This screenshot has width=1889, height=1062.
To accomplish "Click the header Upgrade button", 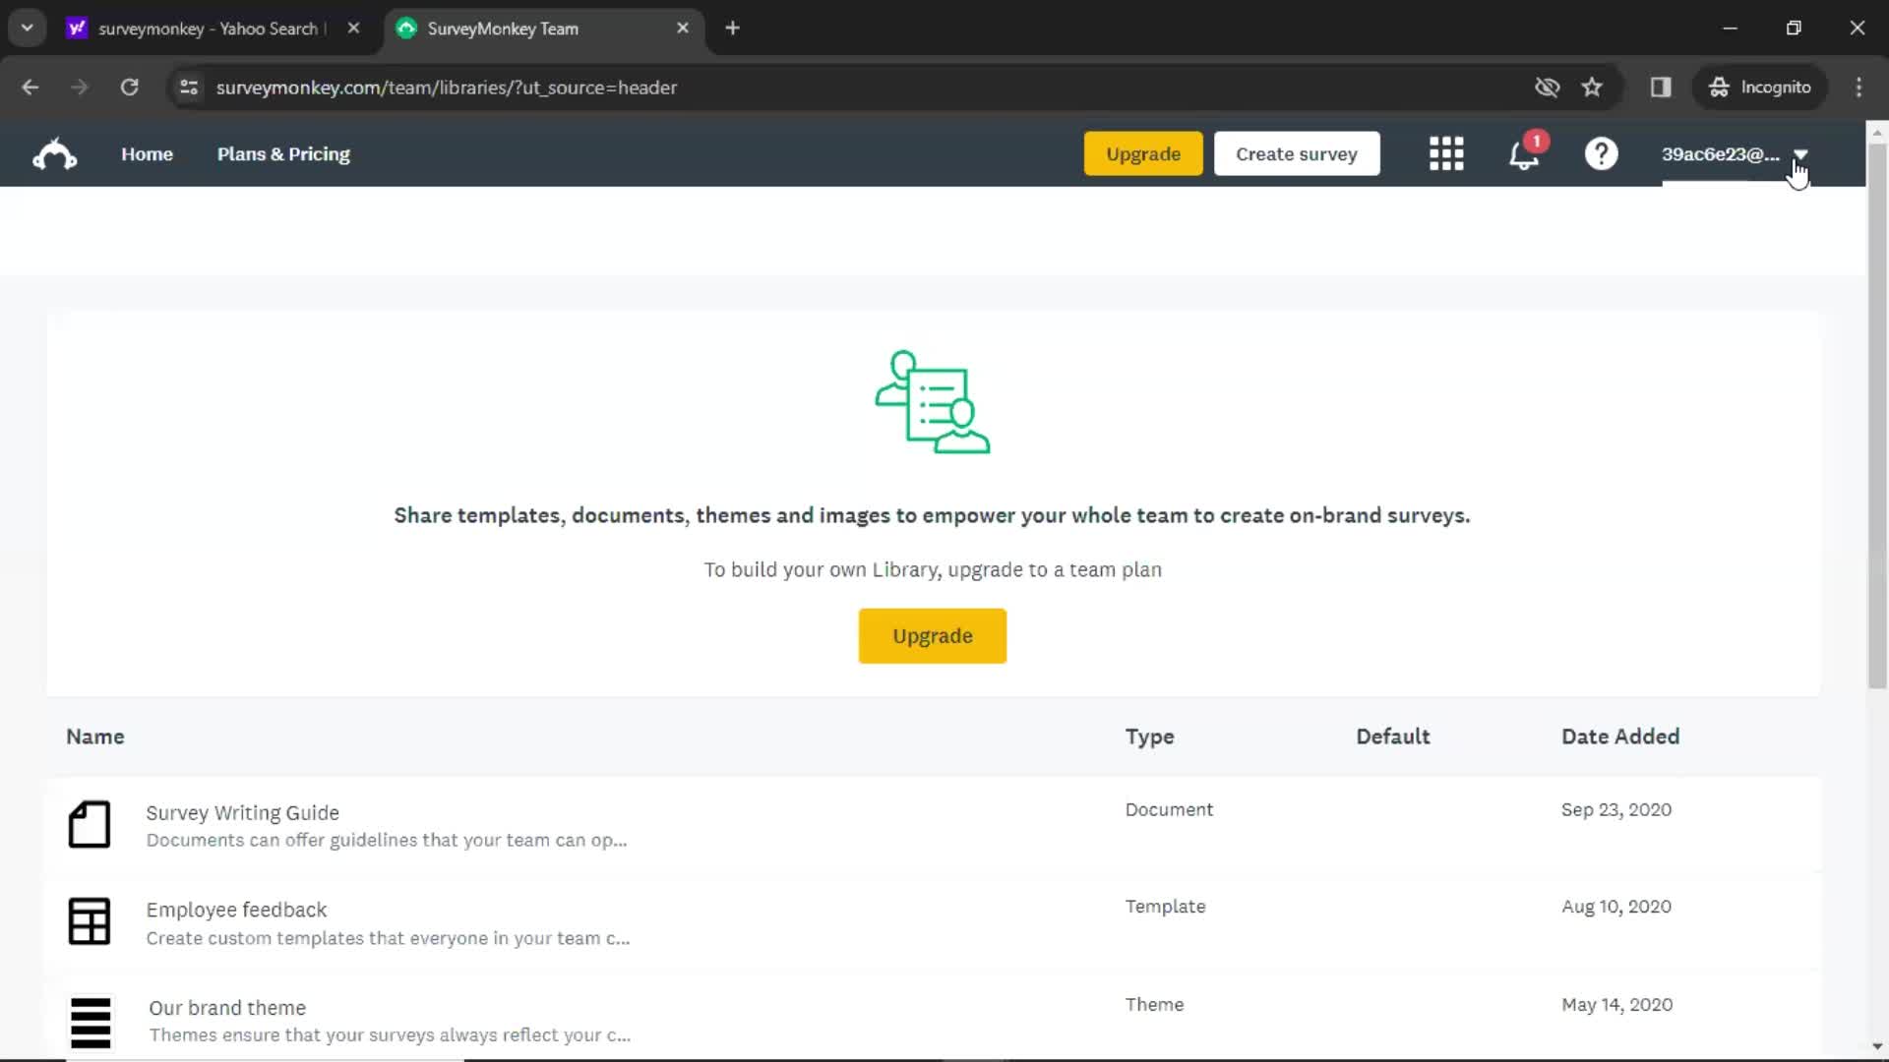I will [x=1143, y=154].
